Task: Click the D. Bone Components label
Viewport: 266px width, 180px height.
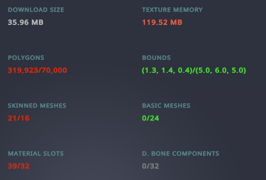Action: (x=181, y=154)
